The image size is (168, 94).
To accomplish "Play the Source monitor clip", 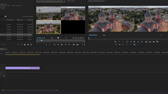I will (x=62, y=45).
